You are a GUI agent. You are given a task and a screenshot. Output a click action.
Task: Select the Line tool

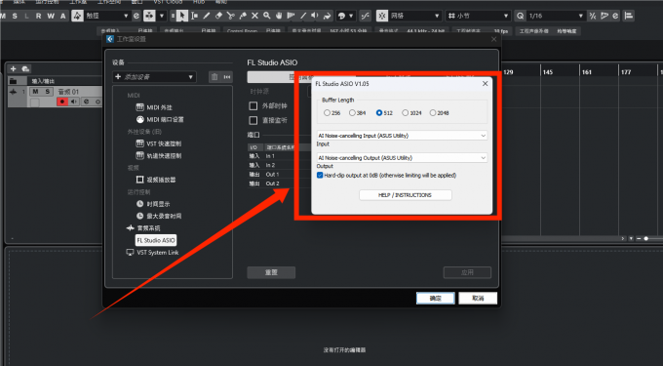click(303, 16)
